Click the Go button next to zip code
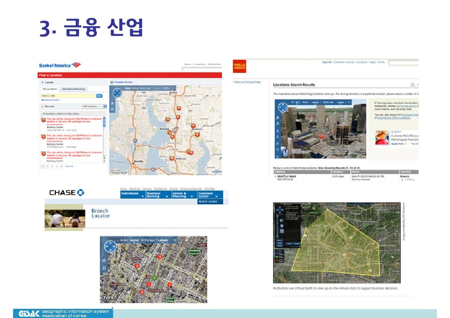This screenshot has height=318, width=450. (99, 96)
